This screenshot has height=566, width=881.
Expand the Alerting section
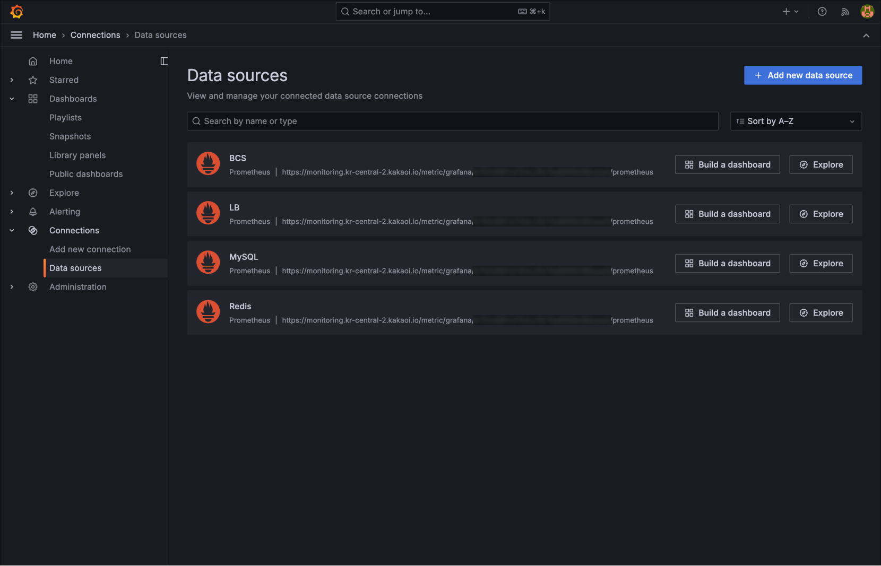12,212
